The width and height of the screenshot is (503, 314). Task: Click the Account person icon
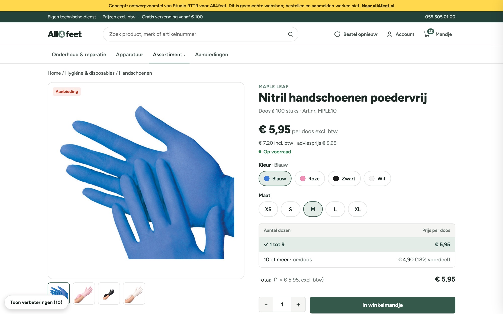pyautogui.click(x=389, y=34)
